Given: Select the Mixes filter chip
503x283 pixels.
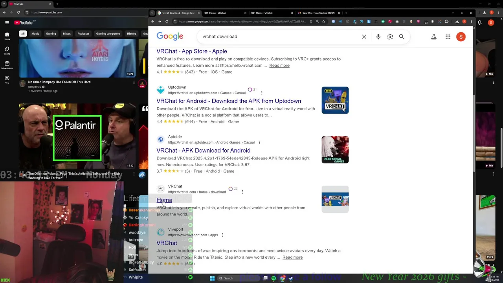Looking at the screenshot, I should tap(67, 33).
